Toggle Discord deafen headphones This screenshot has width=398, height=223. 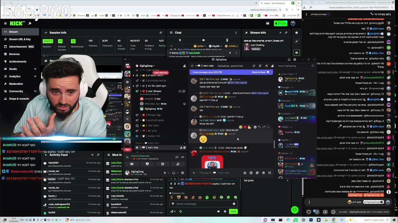click(174, 173)
